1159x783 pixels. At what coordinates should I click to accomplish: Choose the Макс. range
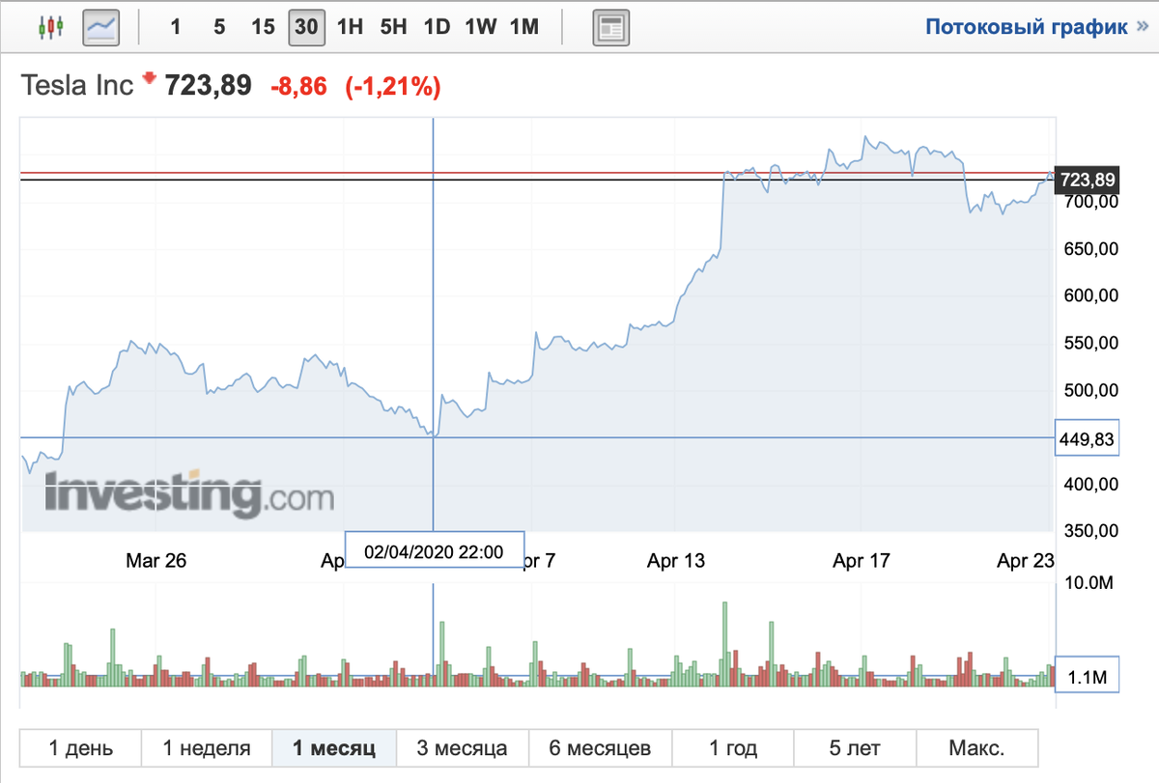976,747
